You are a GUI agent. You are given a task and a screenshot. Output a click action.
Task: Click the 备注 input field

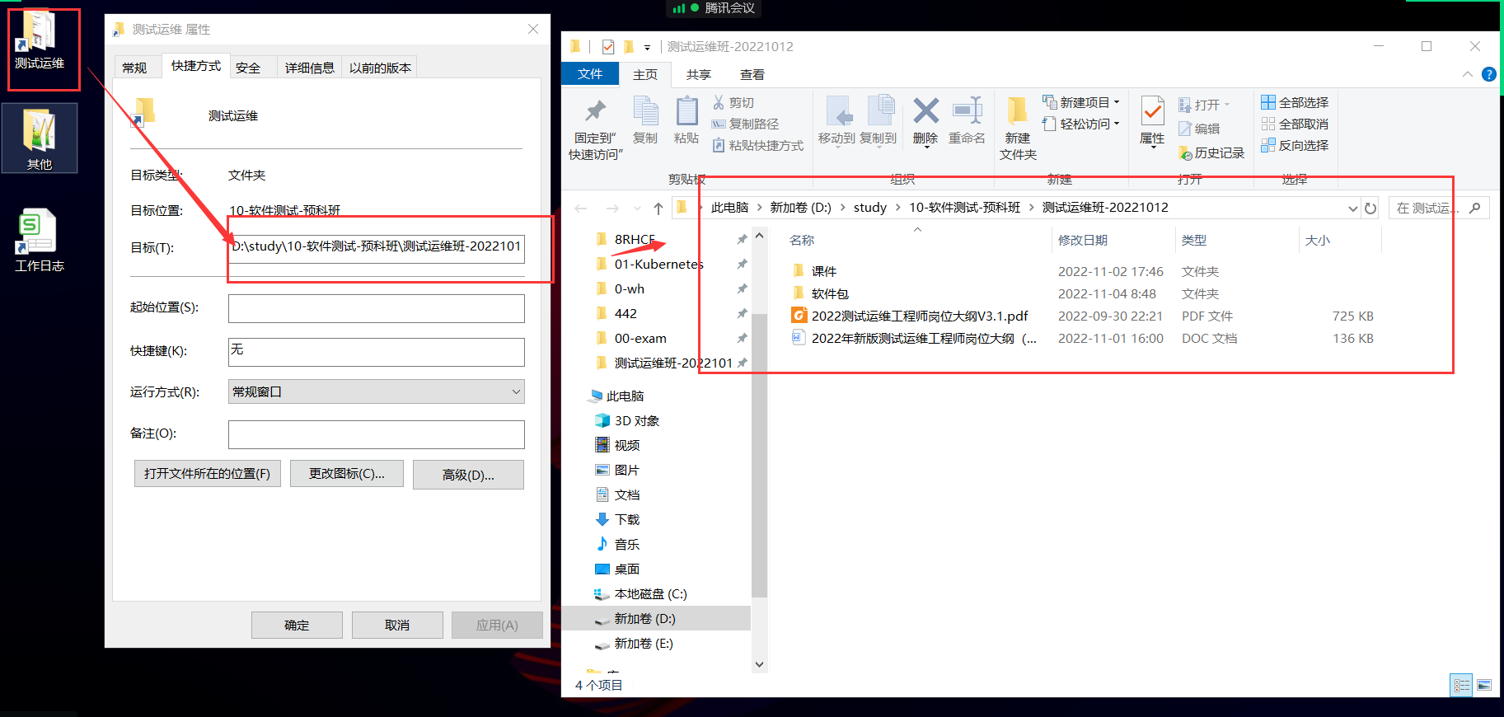coord(377,434)
